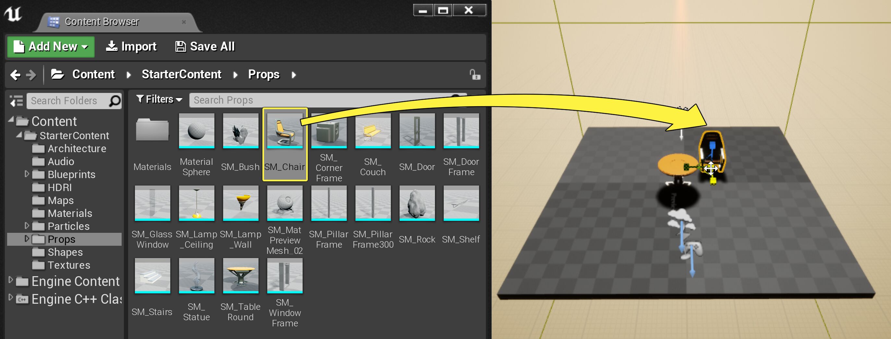The width and height of the screenshot is (891, 339).
Task: Click the StarterContent breadcrumb path item
Action: point(181,74)
